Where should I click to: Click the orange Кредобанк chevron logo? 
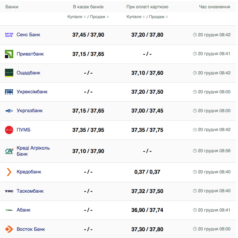click(x=9, y=172)
